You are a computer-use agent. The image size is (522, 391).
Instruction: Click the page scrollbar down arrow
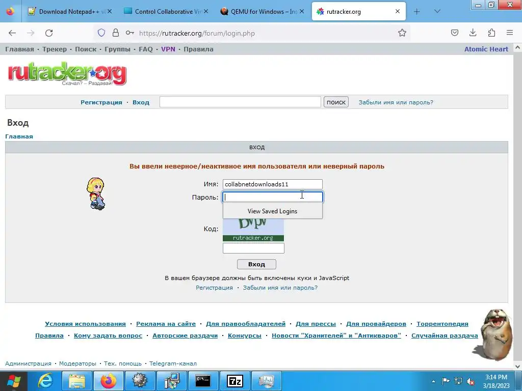(x=518, y=366)
